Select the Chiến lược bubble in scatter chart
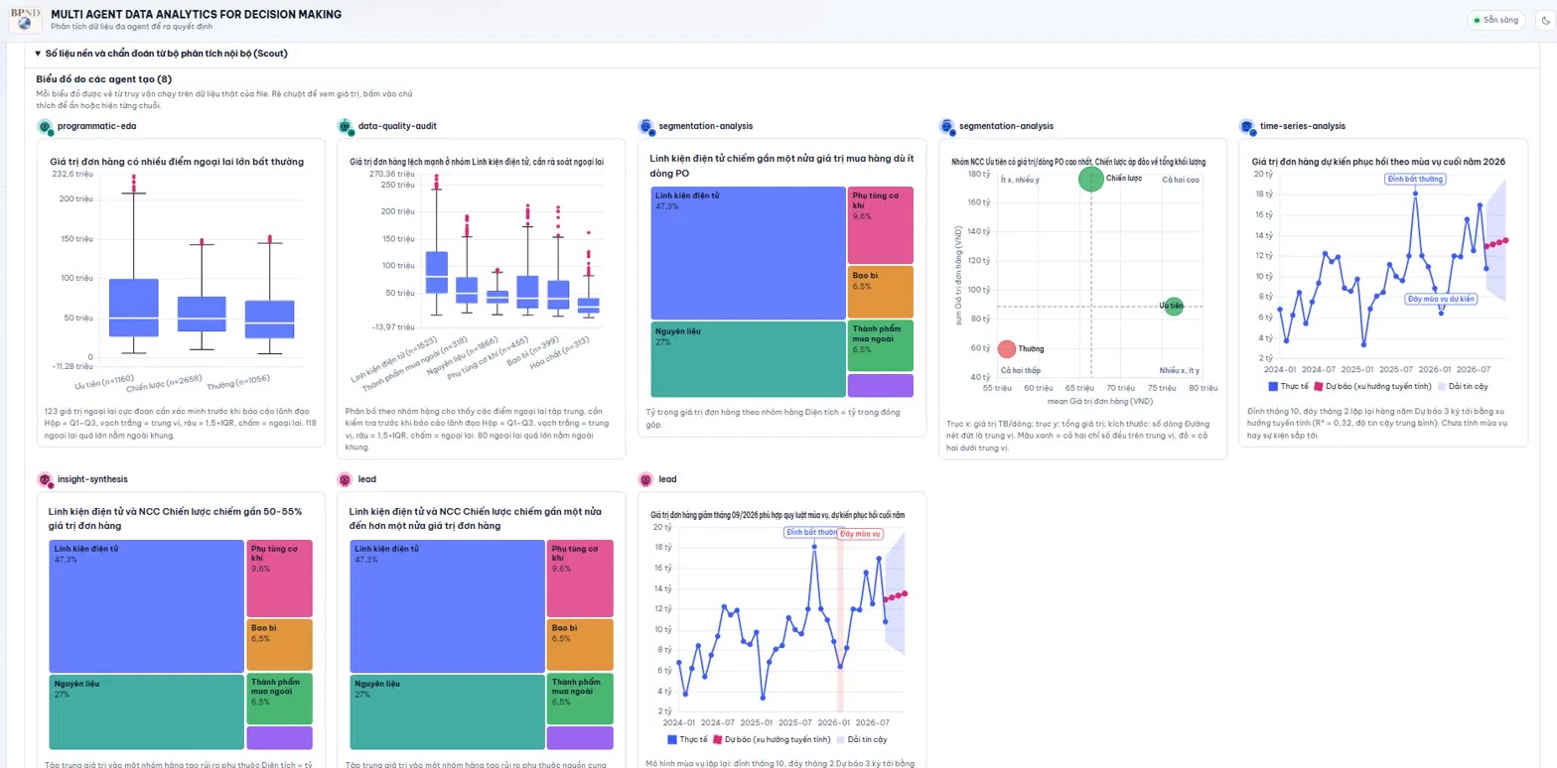 (1090, 179)
